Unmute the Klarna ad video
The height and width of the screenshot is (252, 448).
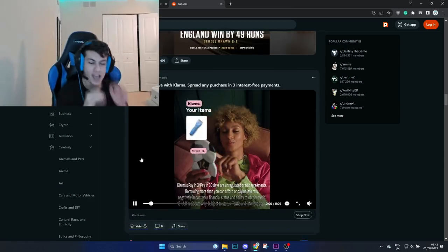[309, 203]
